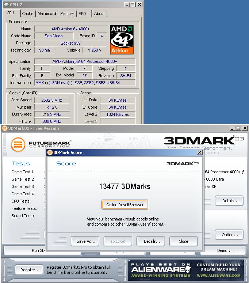Maximize the CPU-Z window
Screen dimensions: 249x283
[133, 5]
